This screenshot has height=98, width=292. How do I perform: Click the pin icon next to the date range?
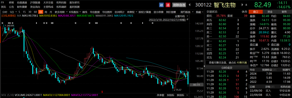point(187,19)
